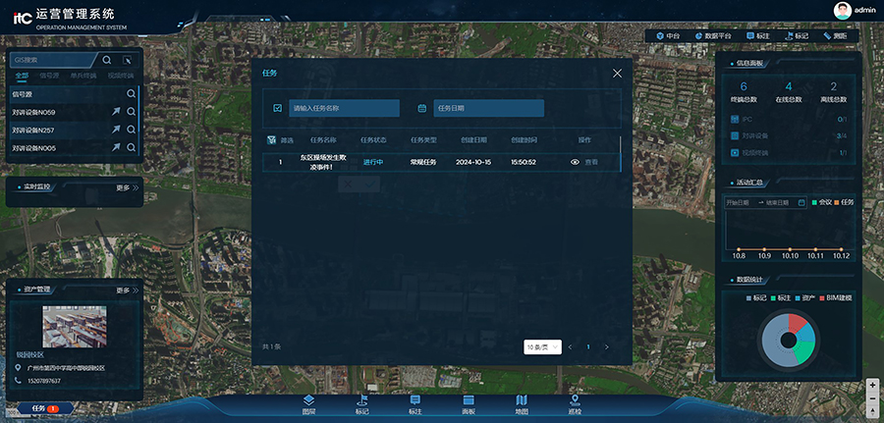Click the 请输入任务名称 input field
The image size is (884, 423).
click(x=344, y=108)
